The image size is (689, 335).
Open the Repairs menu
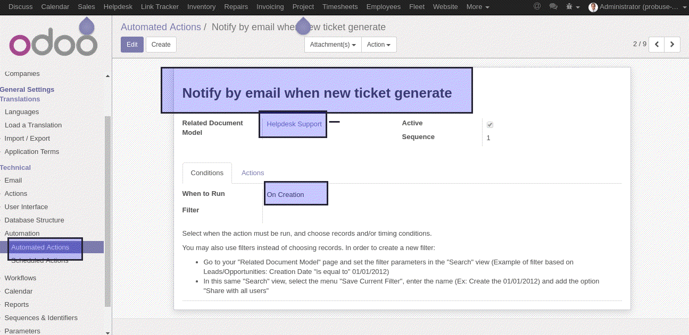click(x=236, y=7)
